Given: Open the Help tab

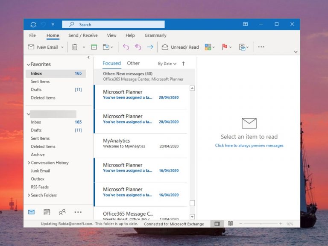Looking at the screenshot, I should pyautogui.click(x=130, y=35).
